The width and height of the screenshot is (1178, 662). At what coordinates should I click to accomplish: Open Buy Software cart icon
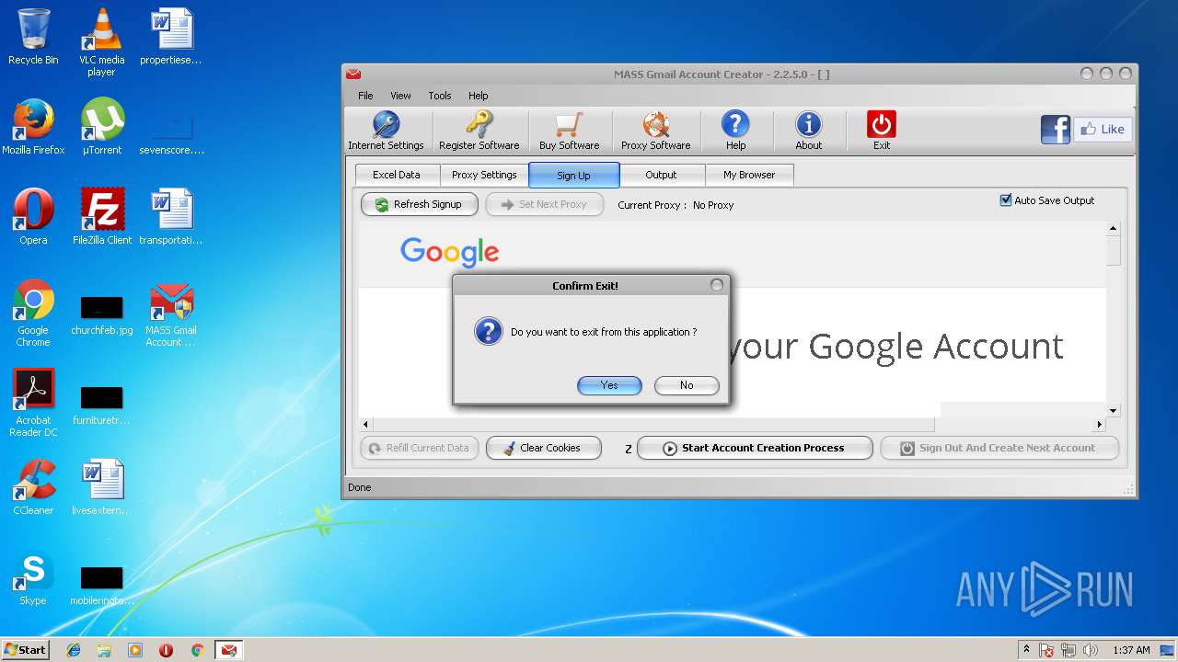coord(569,131)
